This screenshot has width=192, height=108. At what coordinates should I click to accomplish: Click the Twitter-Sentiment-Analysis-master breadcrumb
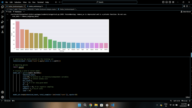45,9
